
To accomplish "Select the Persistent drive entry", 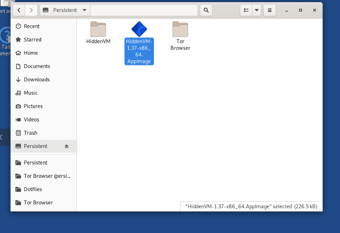I will tap(44, 146).
